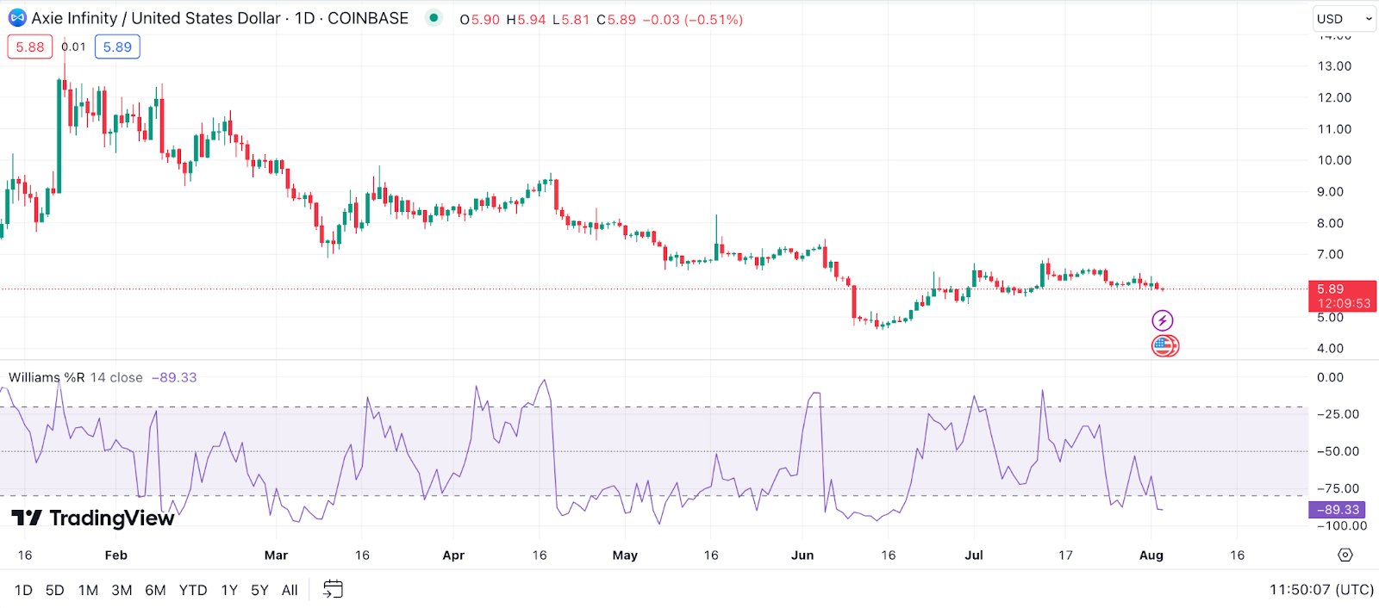Viewport: 1379px width, 608px height.
Task: Click the −75.00 indicator axis label
Action: [1338, 488]
